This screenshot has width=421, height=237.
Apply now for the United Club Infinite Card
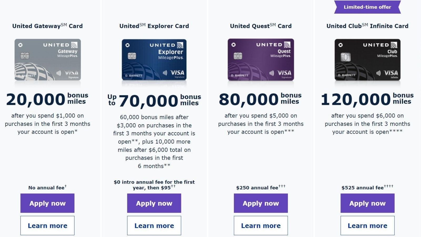367,203
